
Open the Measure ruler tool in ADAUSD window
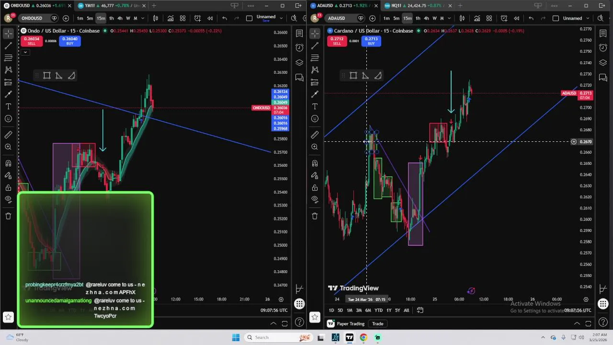pyautogui.click(x=315, y=135)
